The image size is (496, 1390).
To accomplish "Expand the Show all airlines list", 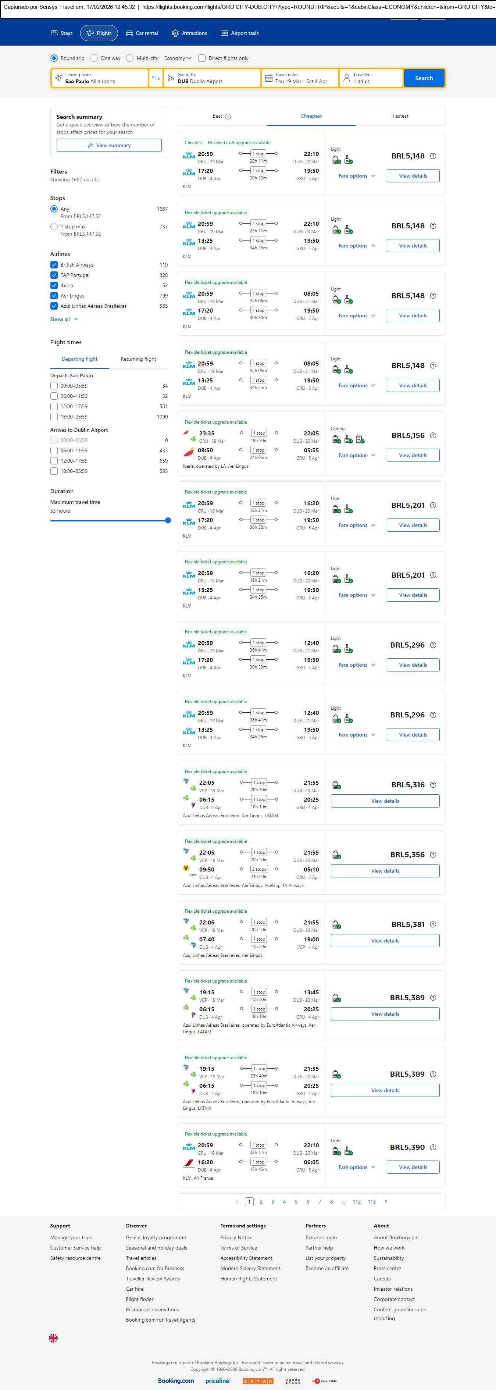I will click(64, 320).
